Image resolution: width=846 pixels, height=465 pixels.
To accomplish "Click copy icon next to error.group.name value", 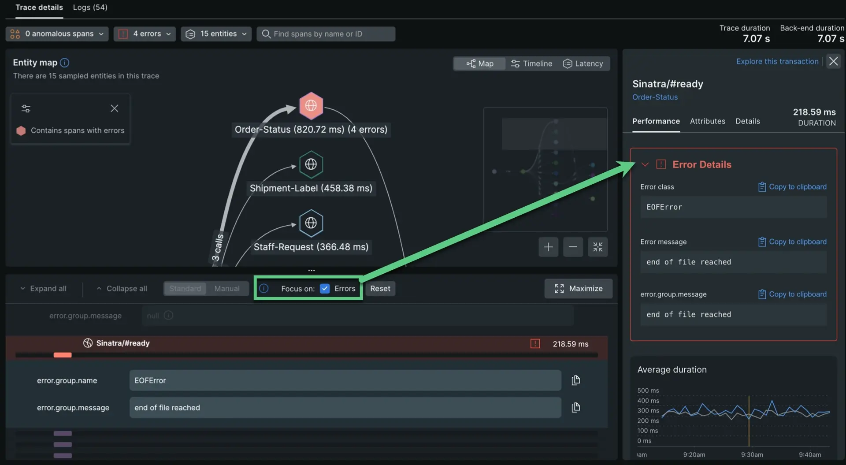I will pyautogui.click(x=575, y=380).
